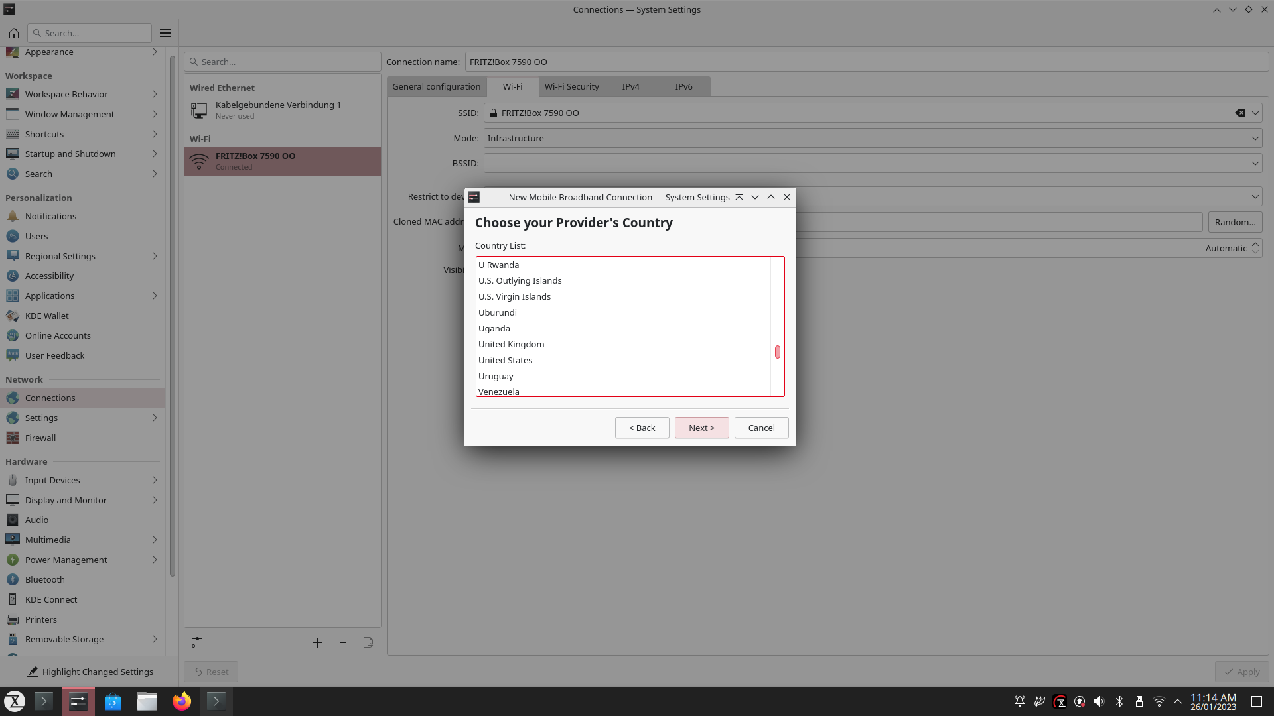Switch to the Wi-Fi Security tab
This screenshot has height=716, width=1274.
pos(571,86)
